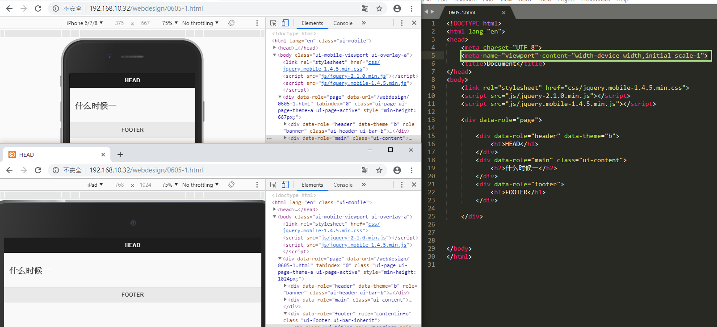Go back using the arrow in the iPhone window

point(9,8)
